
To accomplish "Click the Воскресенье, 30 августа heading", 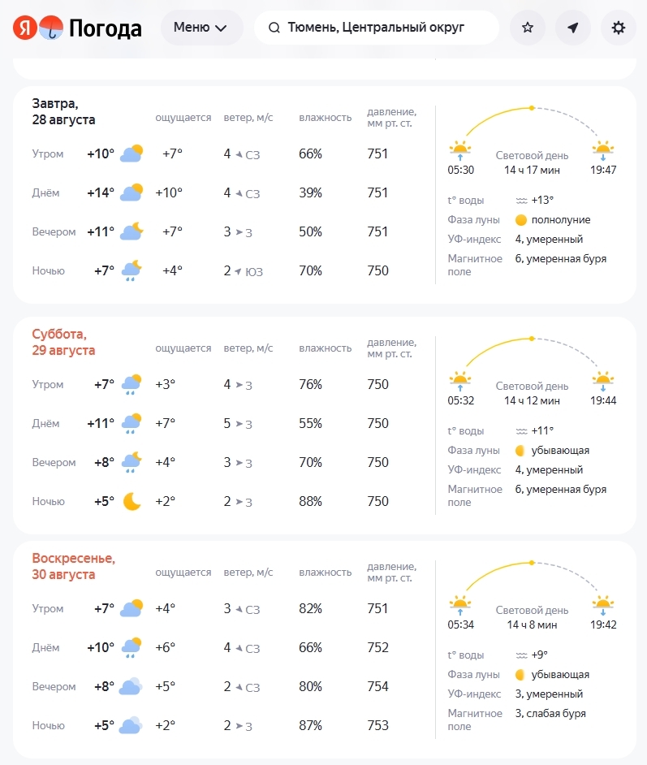I will point(74,566).
